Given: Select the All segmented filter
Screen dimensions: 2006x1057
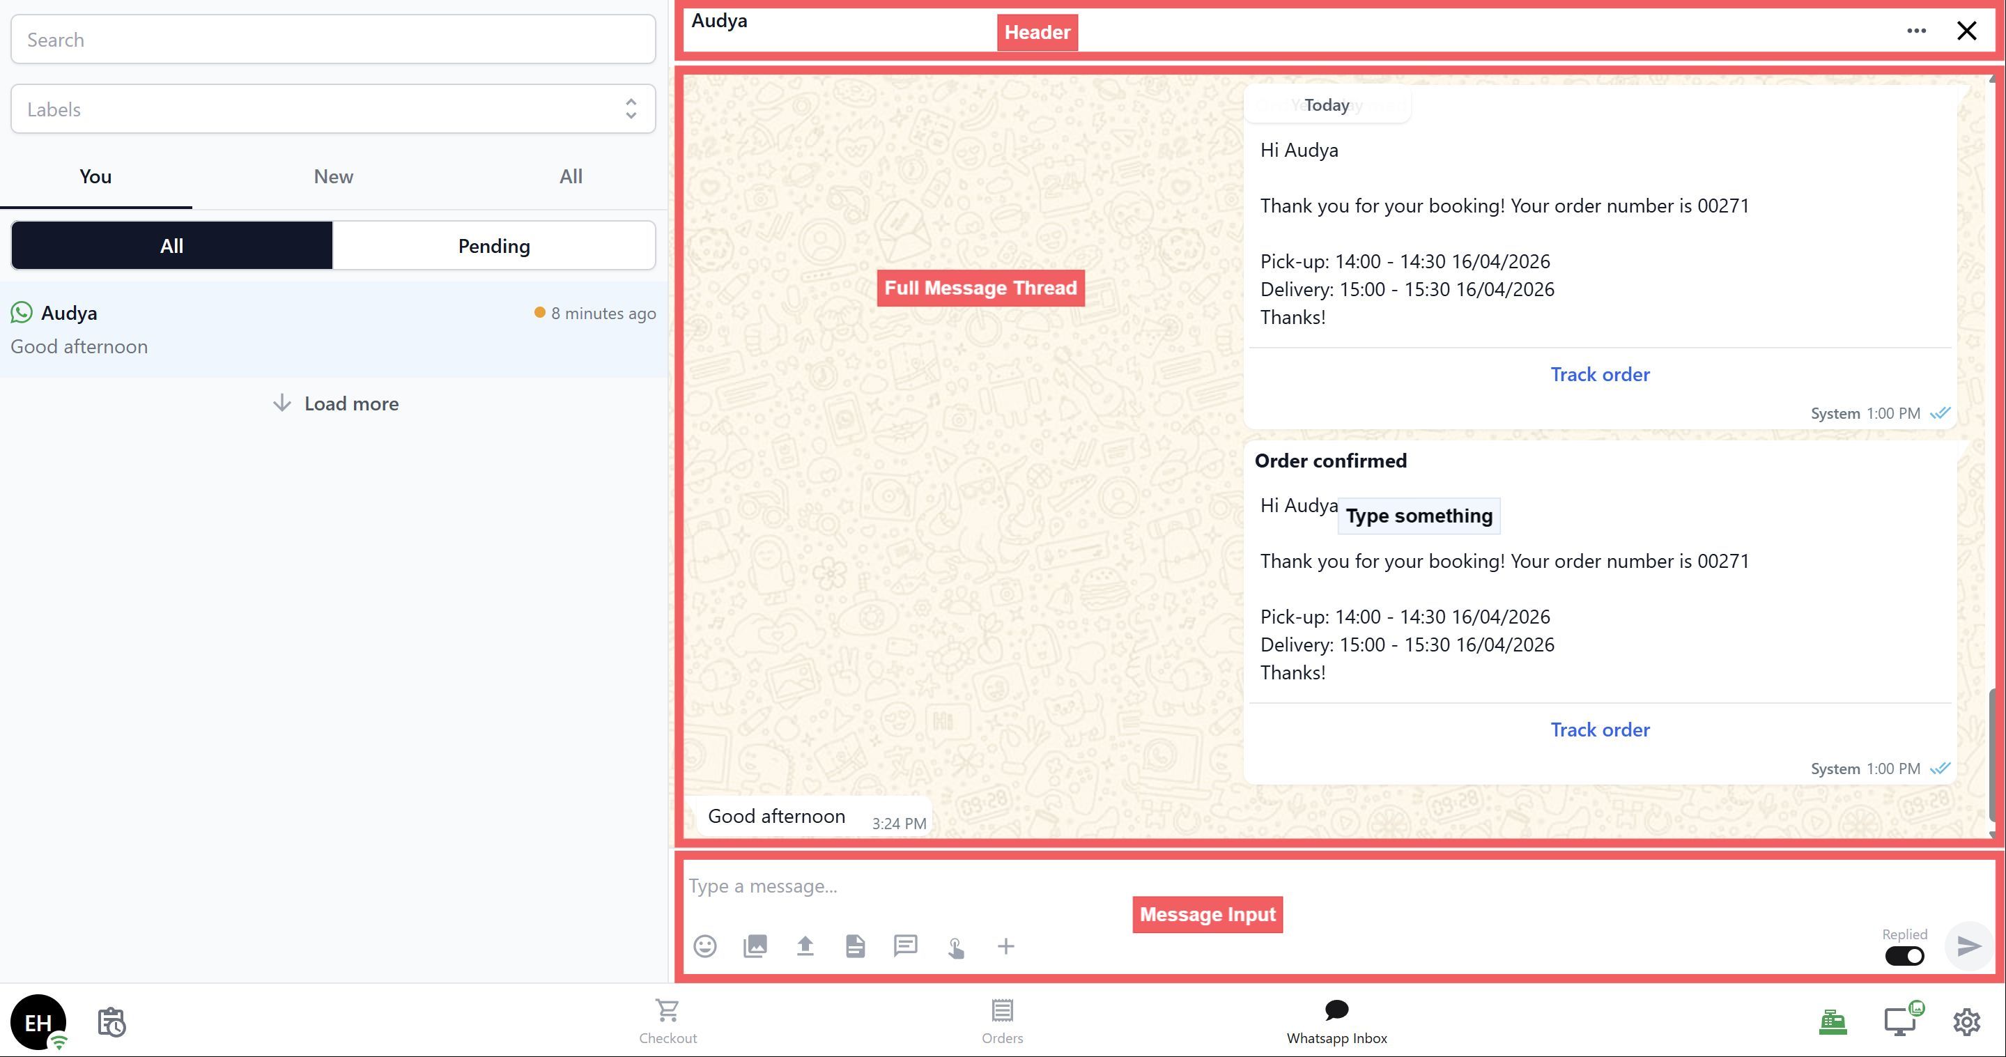Looking at the screenshot, I should 171,246.
